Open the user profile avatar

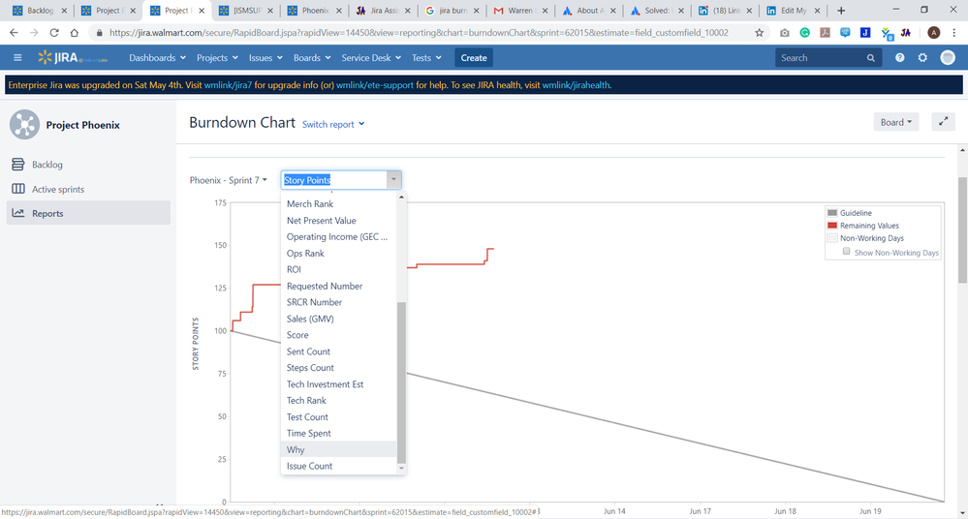tap(948, 57)
